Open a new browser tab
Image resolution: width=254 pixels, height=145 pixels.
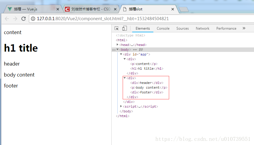[x=184, y=9]
